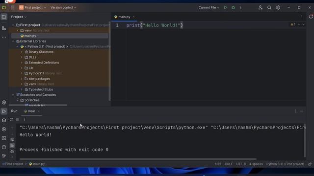Open the IDE settings gear

[278, 8]
